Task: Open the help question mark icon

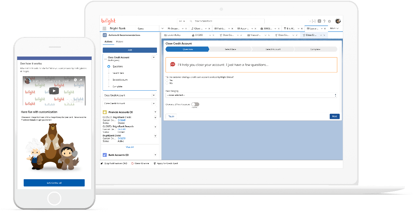Action: pyautogui.click(x=324, y=21)
